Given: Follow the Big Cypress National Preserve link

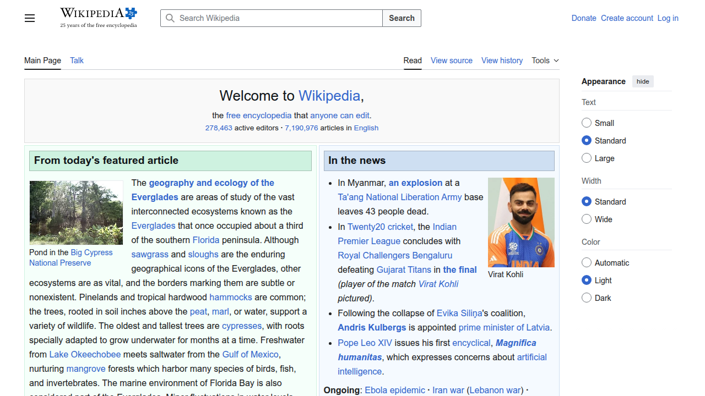Looking at the screenshot, I should point(71,257).
